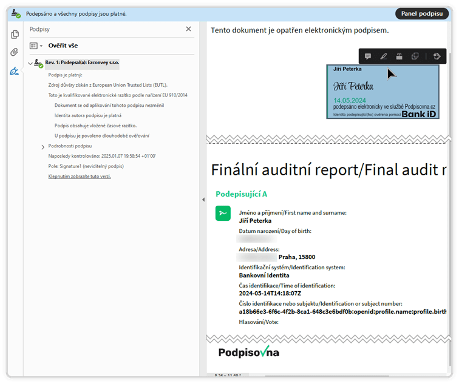Click the Podpisovna logo
This screenshot has height=384, width=459.
pyautogui.click(x=249, y=352)
